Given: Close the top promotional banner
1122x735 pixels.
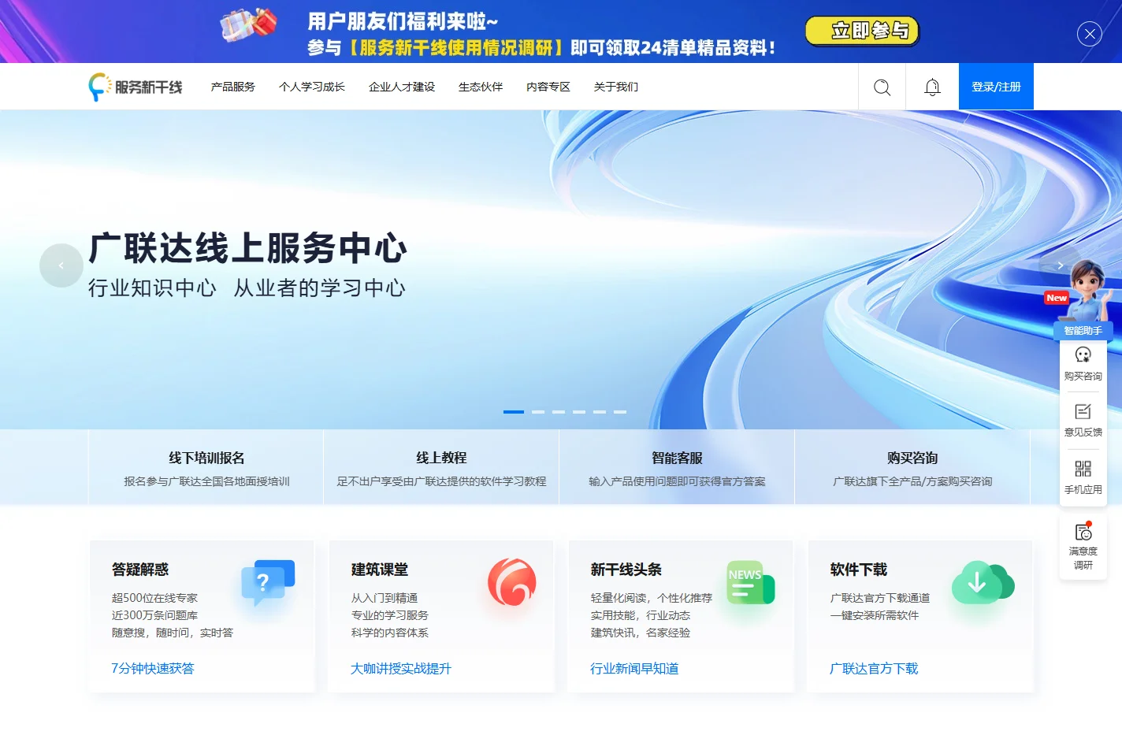Looking at the screenshot, I should point(1089,33).
